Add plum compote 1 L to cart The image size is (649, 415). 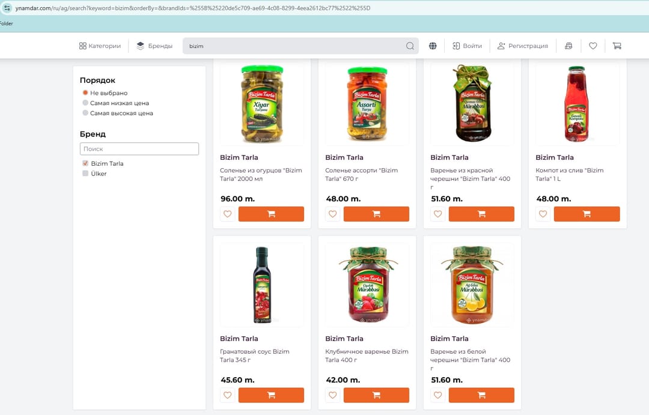[x=587, y=214]
